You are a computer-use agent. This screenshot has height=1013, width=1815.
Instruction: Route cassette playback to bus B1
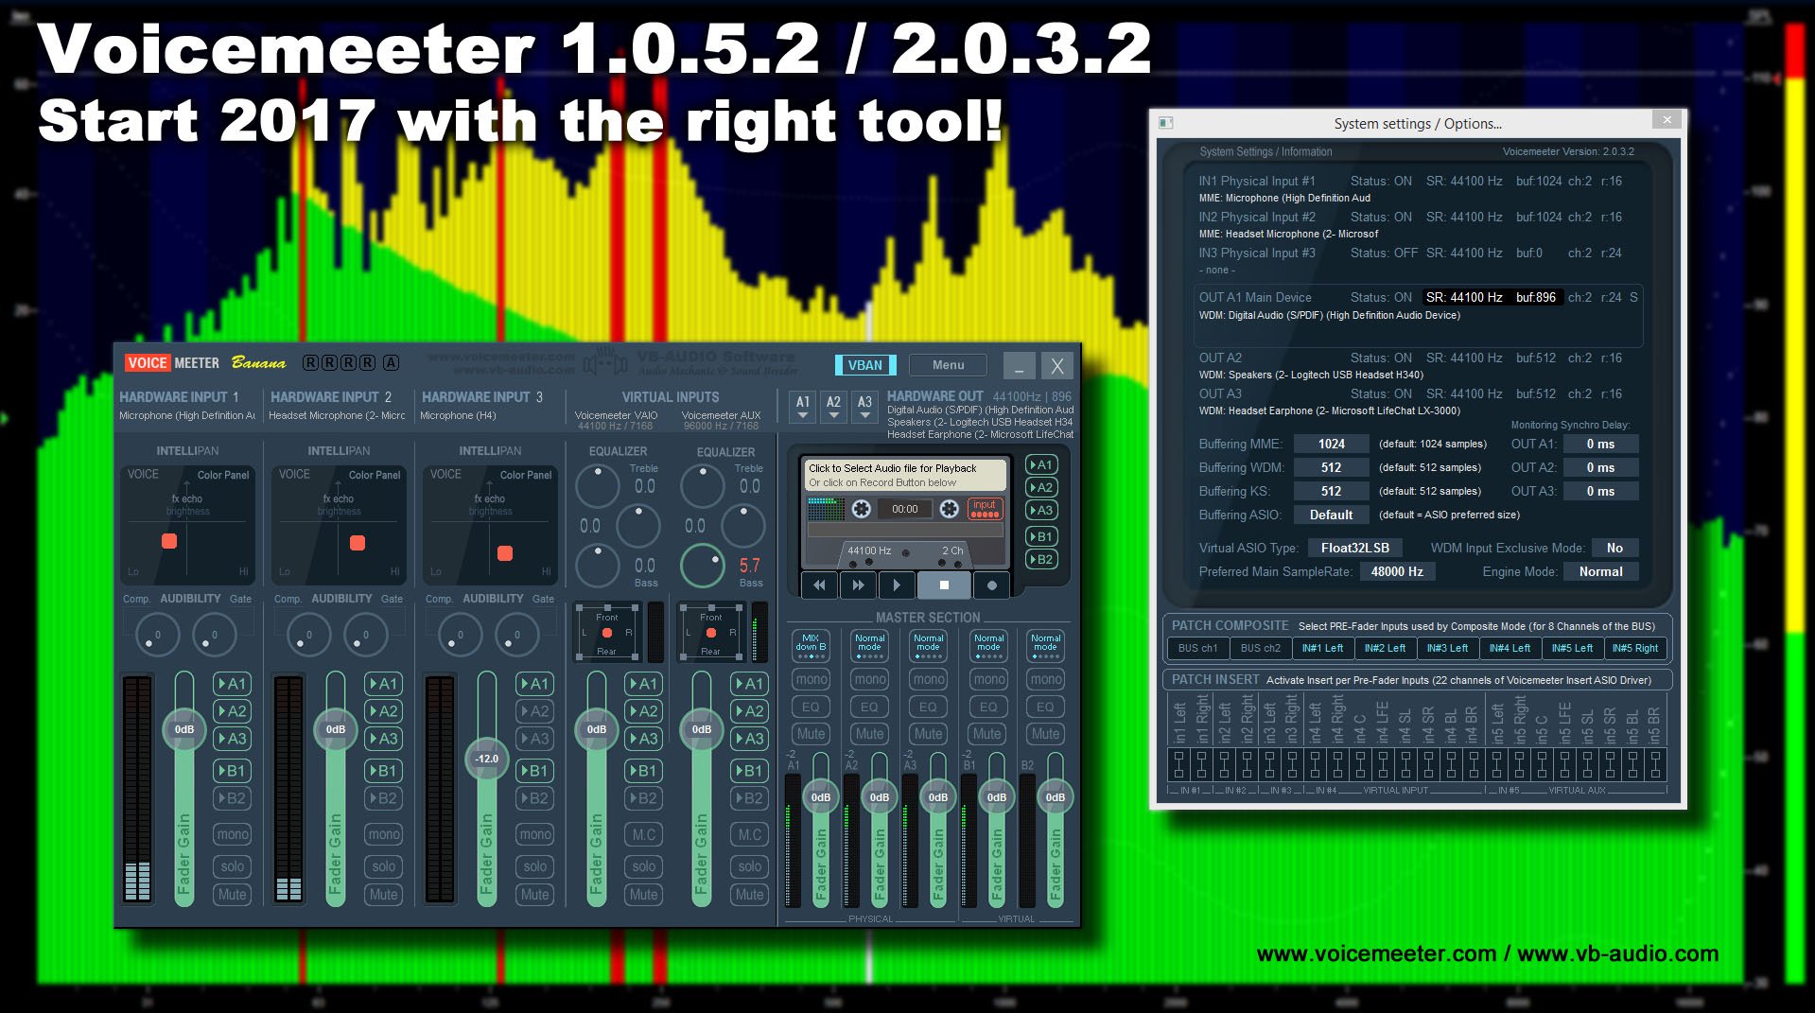pos(1041,536)
